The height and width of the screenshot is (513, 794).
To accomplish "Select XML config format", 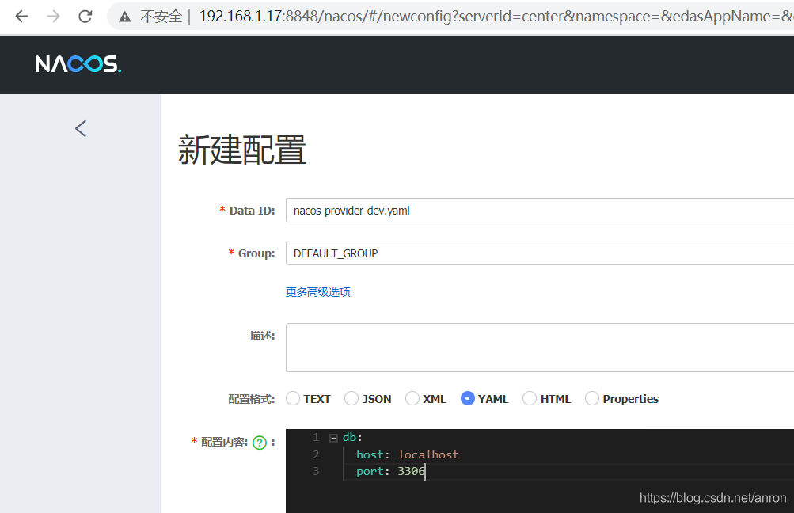I will click(412, 399).
